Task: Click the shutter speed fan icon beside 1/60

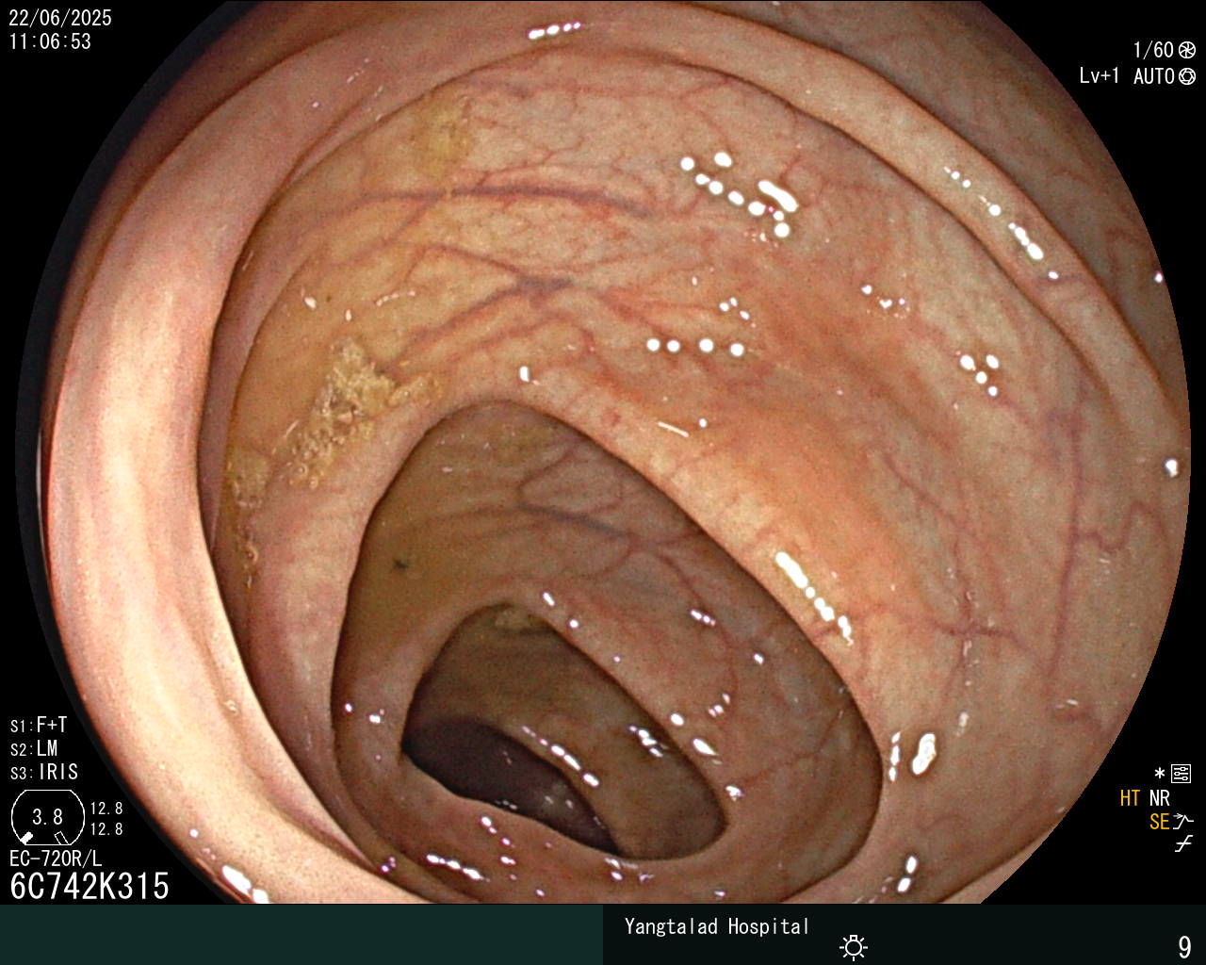Action: [x=1187, y=50]
